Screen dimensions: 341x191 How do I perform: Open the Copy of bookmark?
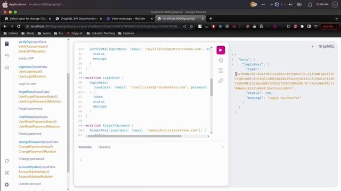click(75, 33)
